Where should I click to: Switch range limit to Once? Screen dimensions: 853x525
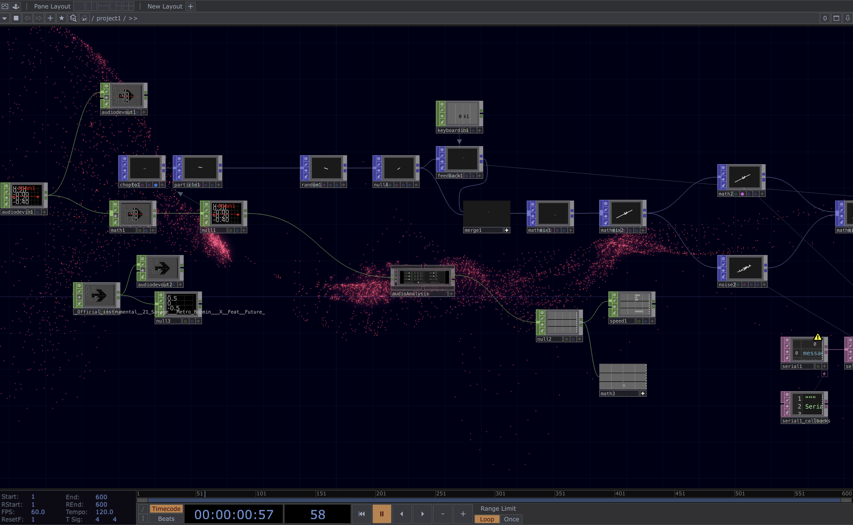(511, 519)
